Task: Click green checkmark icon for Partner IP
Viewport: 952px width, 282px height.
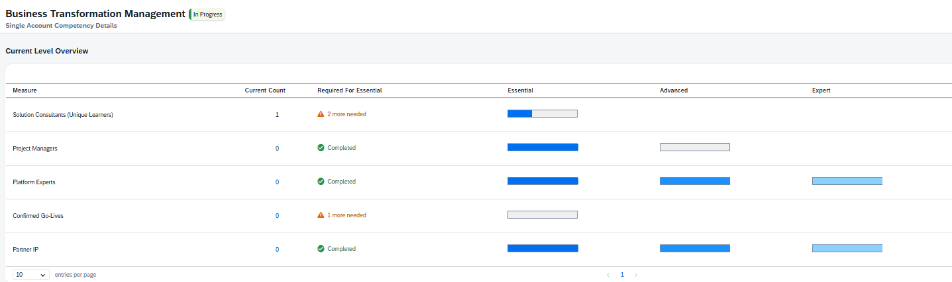Action: point(321,249)
